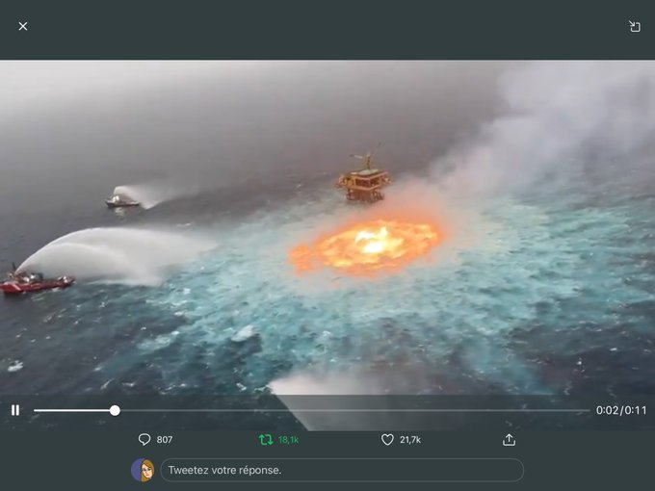Screen dimensions: 655x491
Task: Click the like count 21,7k
Action: coord(410,440)
